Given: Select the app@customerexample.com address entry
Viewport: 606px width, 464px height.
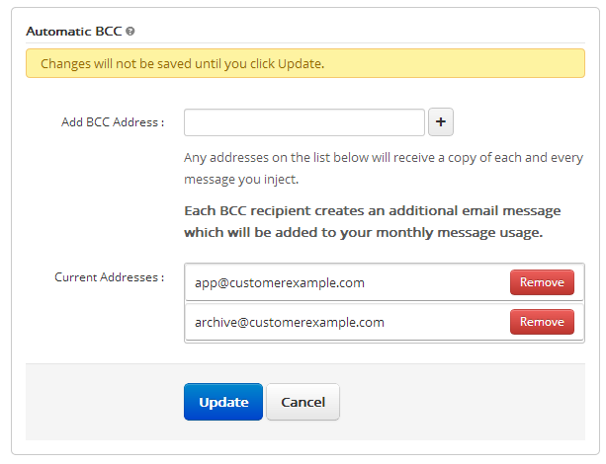Looking at the screenshot, I should tap(280, 283).
